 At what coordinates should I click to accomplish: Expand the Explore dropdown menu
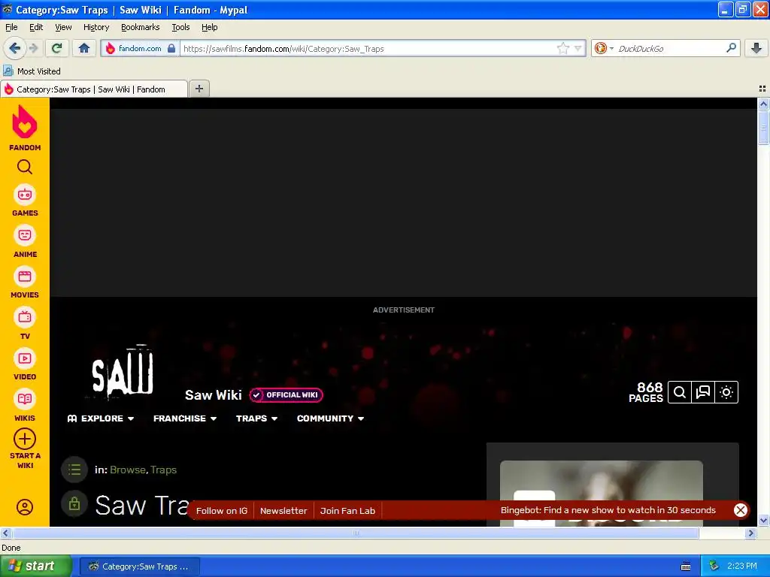pyautogui.click(x=101, y=418)
